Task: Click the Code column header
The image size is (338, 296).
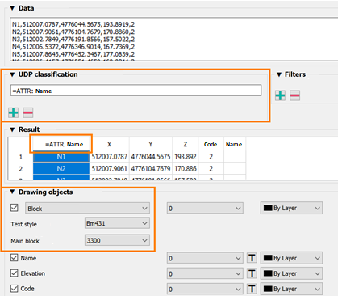Action: point(211,144)
